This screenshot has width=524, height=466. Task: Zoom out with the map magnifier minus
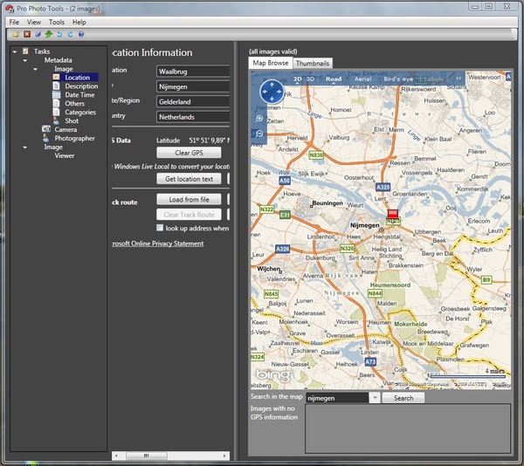click(x=259, y=134)
